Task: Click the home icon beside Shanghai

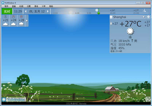Action: [x=111, y=17]
